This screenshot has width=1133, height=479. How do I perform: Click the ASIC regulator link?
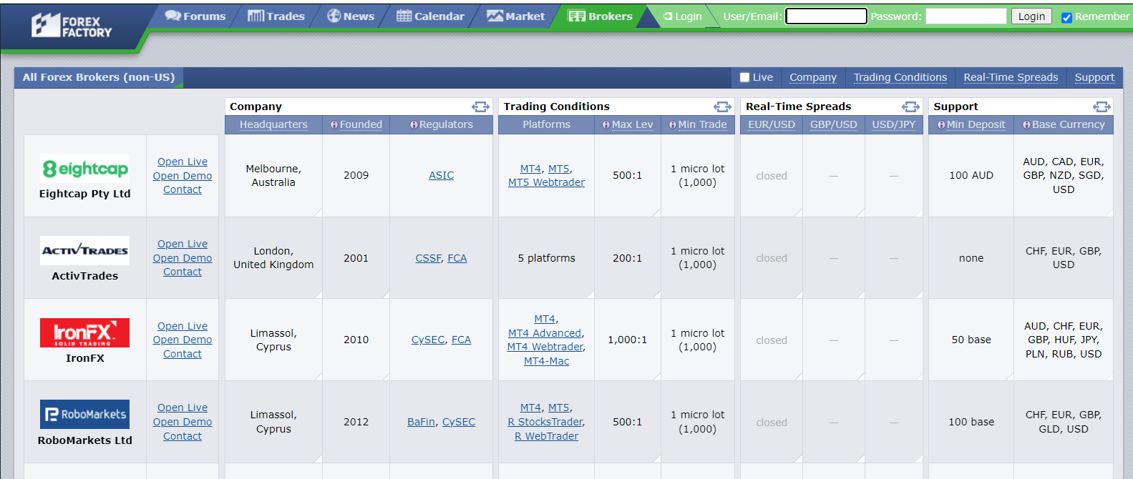(x=441, y=175)
